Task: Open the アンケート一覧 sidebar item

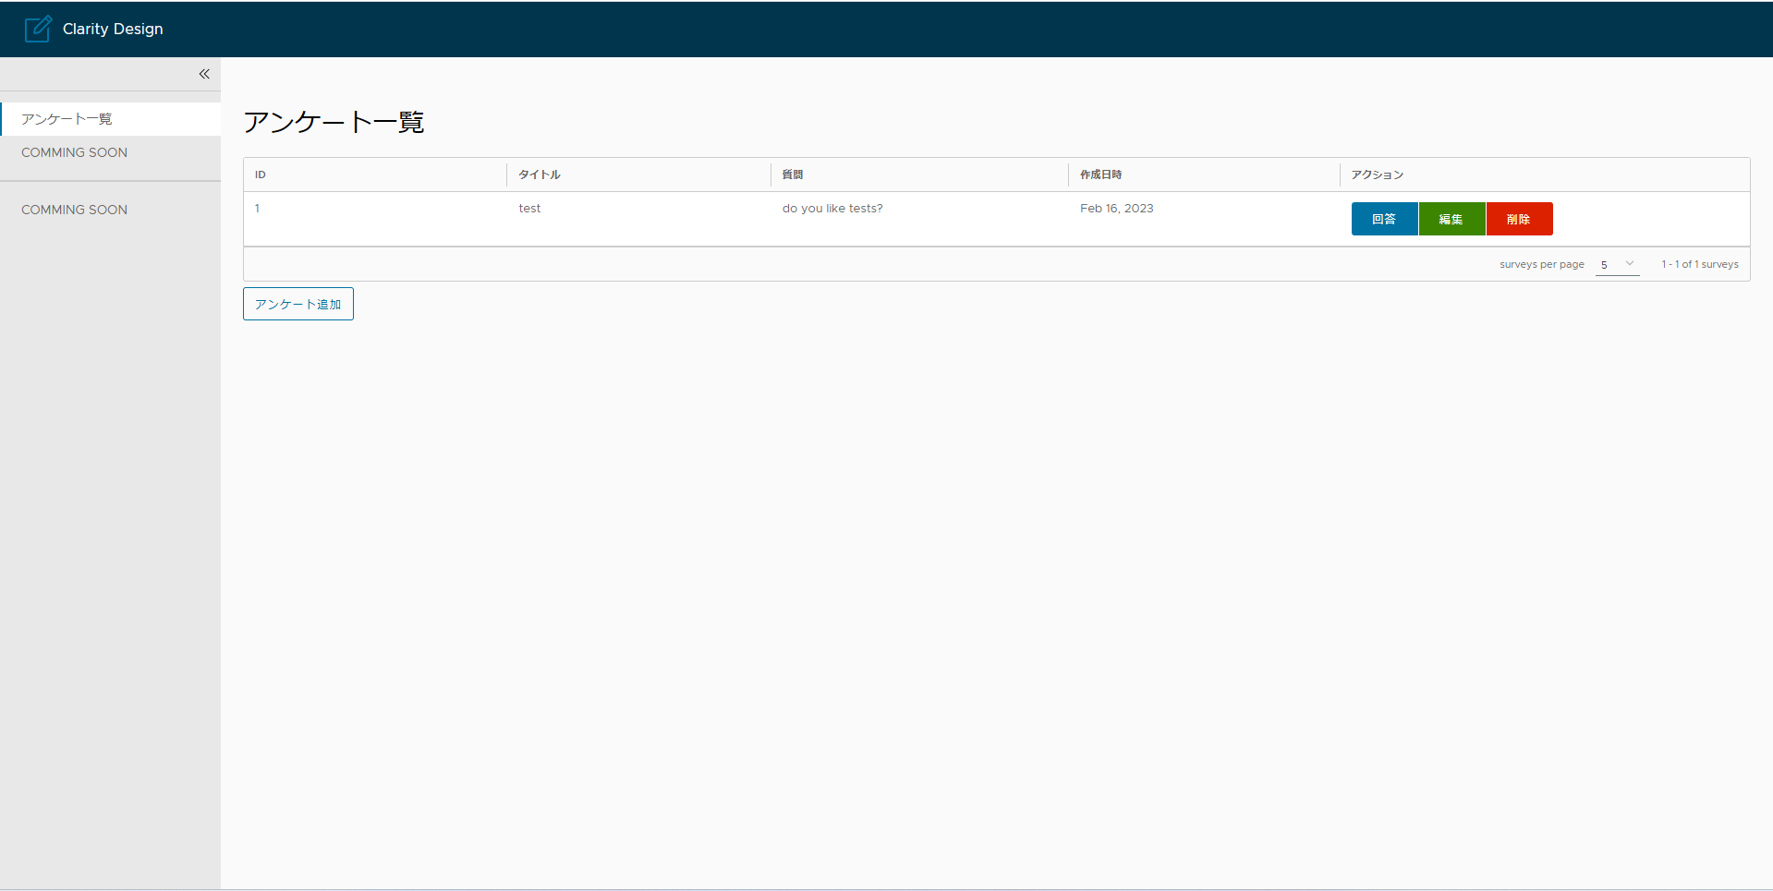Action: coord(111,119)
